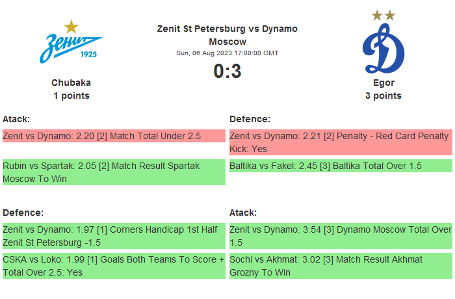This screenshot has height=299, width=455.
Task: Select the Red Card Penalty Kick bet
Action: click(x=341, y=142)
